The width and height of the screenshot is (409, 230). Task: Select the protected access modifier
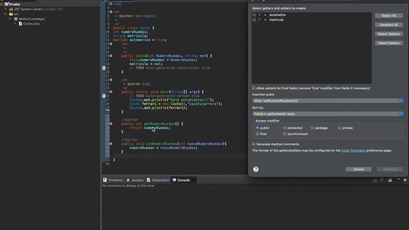[284, 128]
